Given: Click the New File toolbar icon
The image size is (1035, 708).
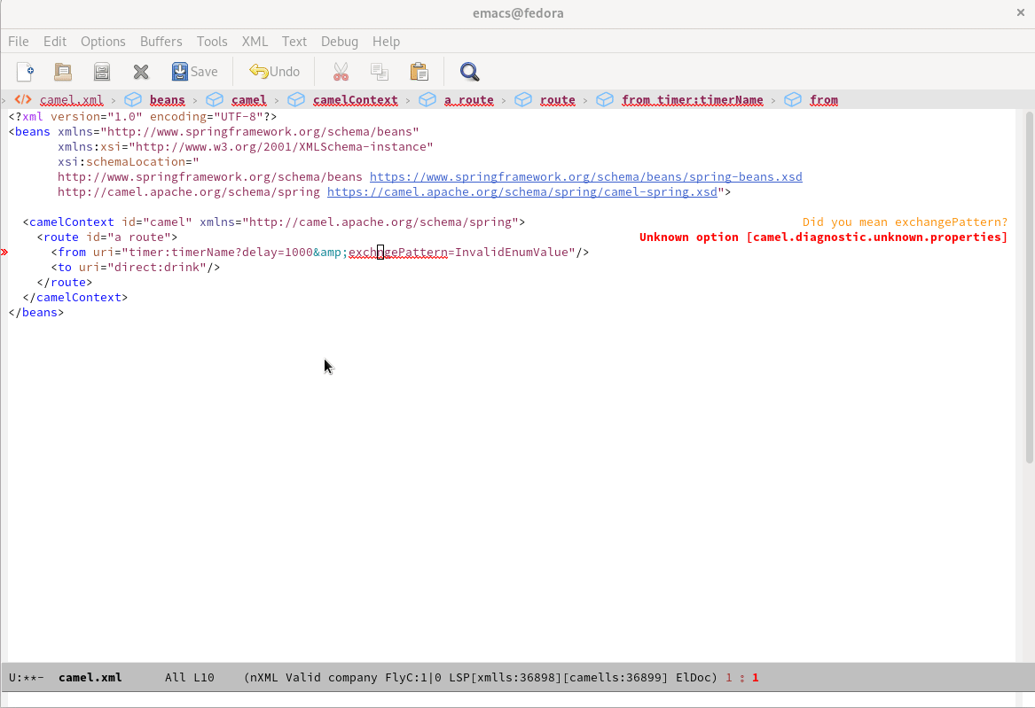Looking at the screenshot, I should (x=25, y=72).
